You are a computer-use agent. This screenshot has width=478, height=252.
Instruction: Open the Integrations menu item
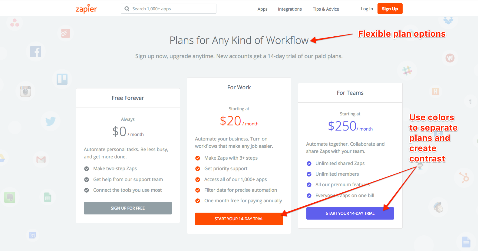(290, 9)
